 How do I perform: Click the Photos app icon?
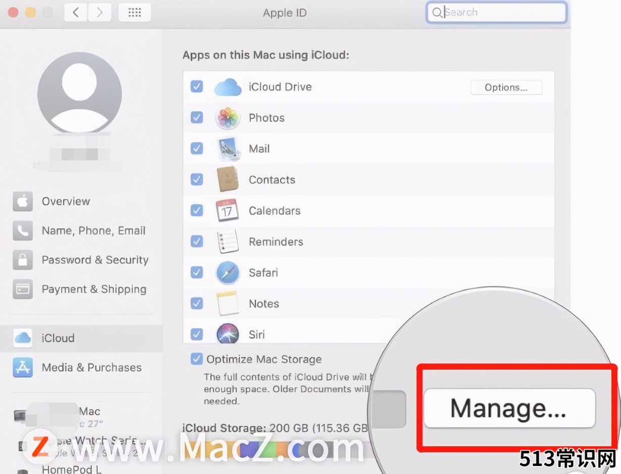[x=228, y=117]
